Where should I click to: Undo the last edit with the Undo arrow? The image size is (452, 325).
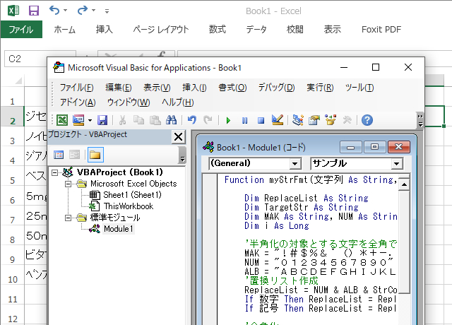pos(191,120)
